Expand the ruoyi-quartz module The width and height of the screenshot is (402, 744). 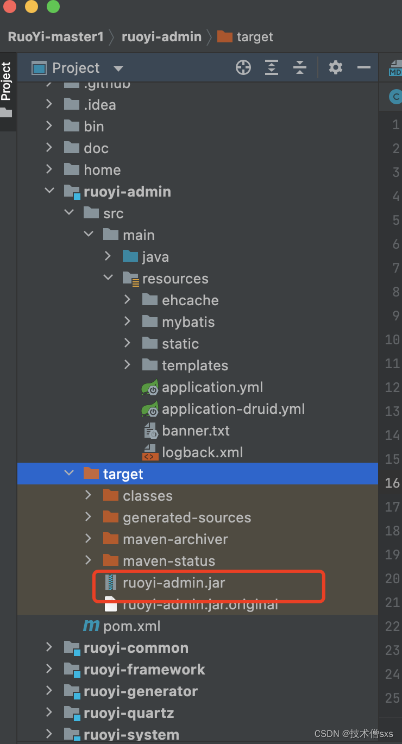pos(49,713)
